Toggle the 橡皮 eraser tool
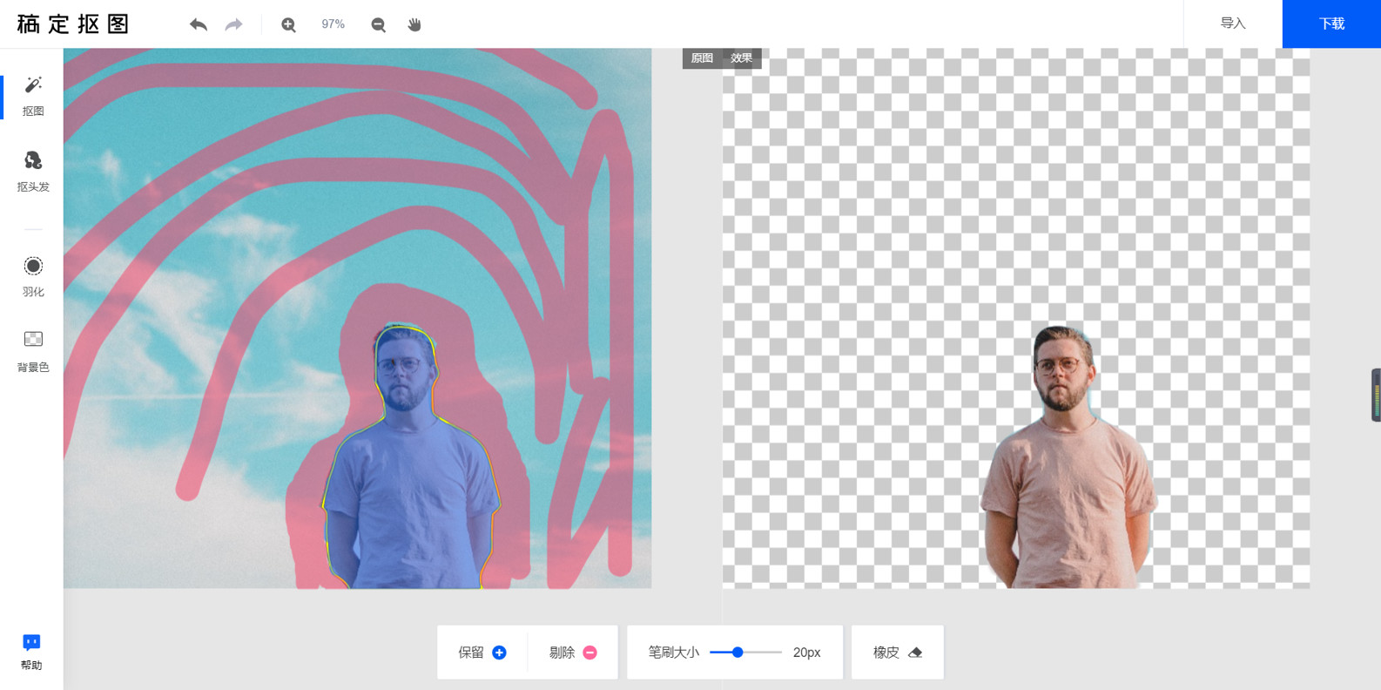Viewport: 1381px width, 690px height. point(897,653)
